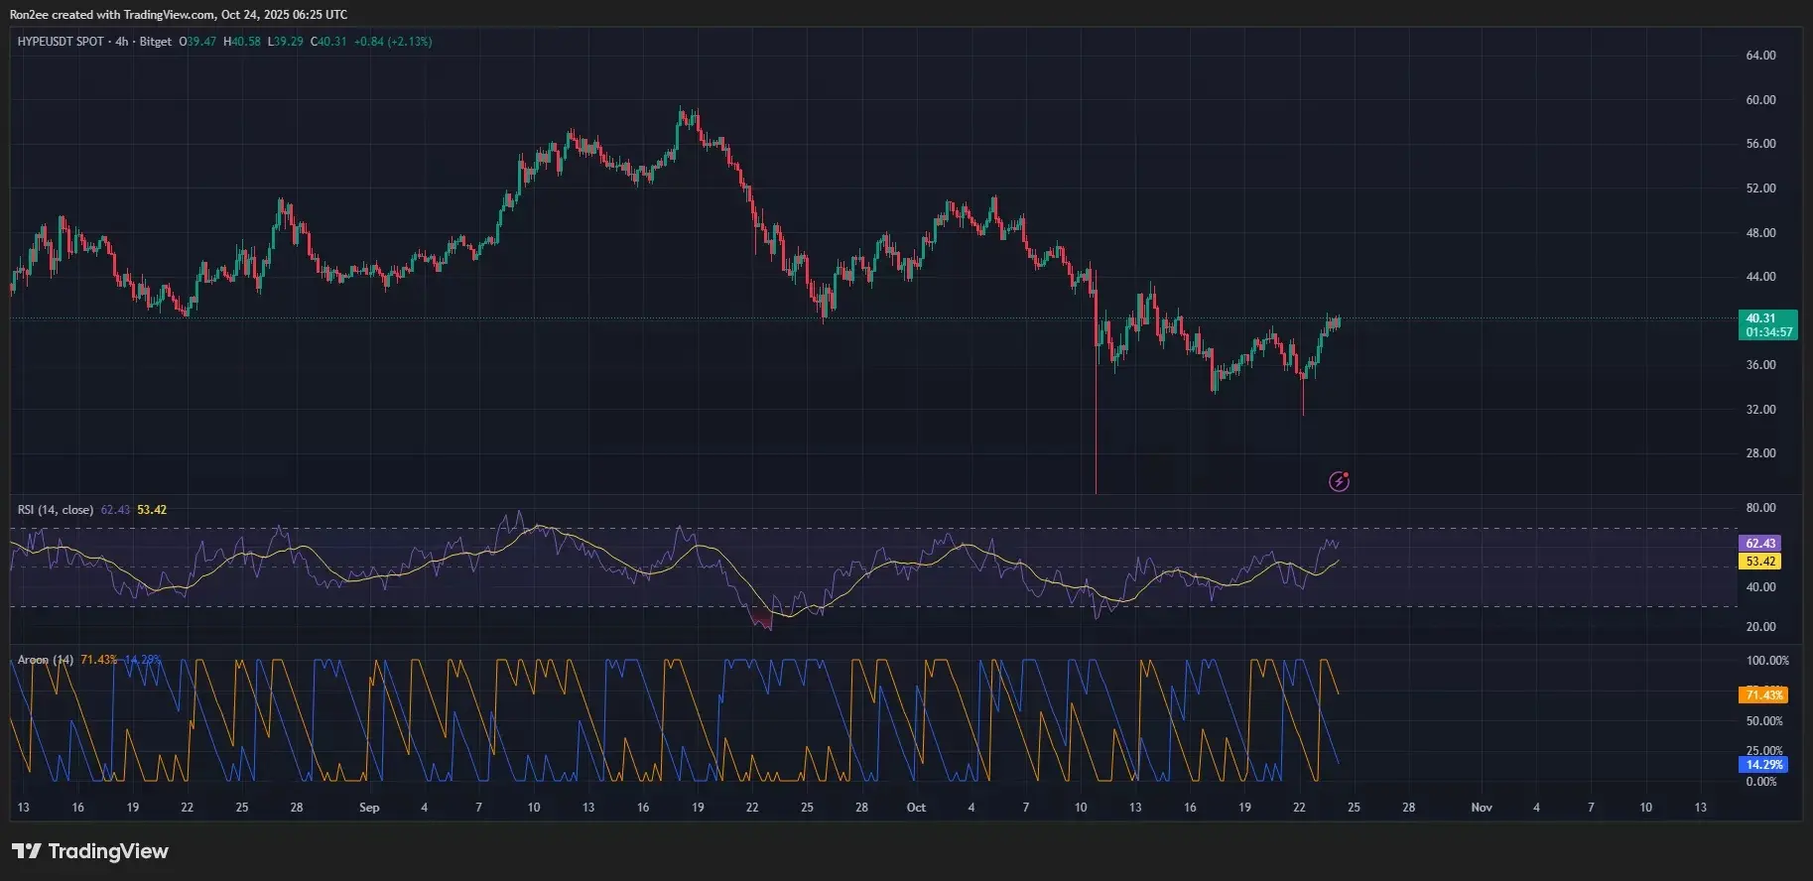Select the RSI (14, close) indicator legend

[x=56, y=510]
